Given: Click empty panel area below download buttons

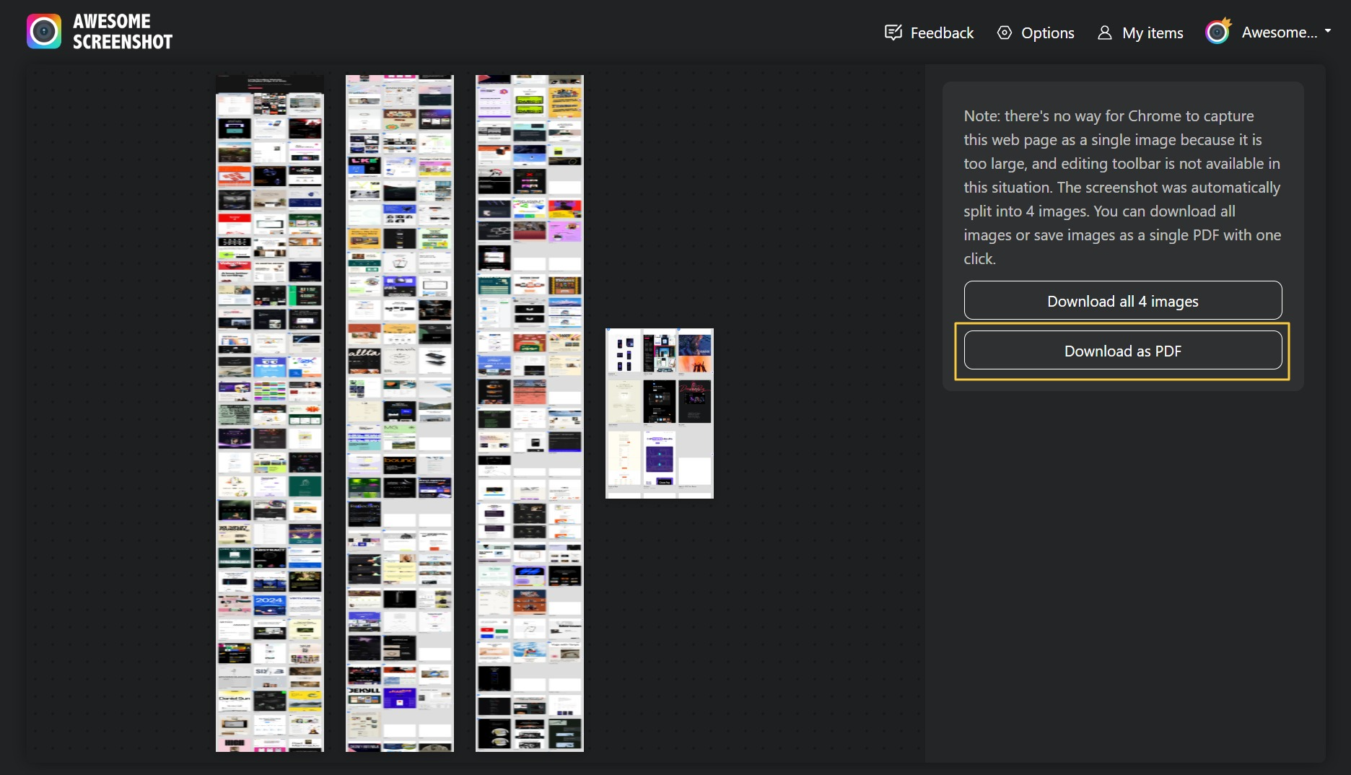Looking at the screenshot, I should pos(1122,577).
